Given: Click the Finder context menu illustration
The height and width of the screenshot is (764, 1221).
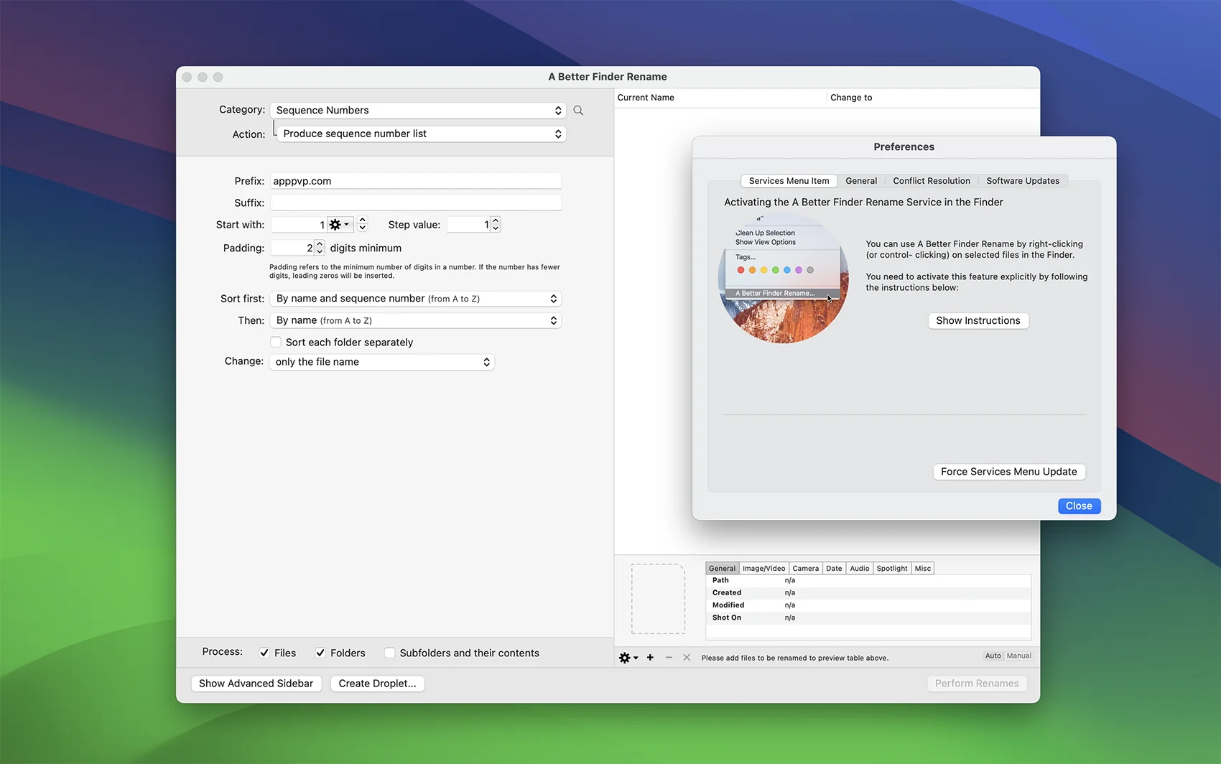Looking at the screenshot, I should coord(784,279).
